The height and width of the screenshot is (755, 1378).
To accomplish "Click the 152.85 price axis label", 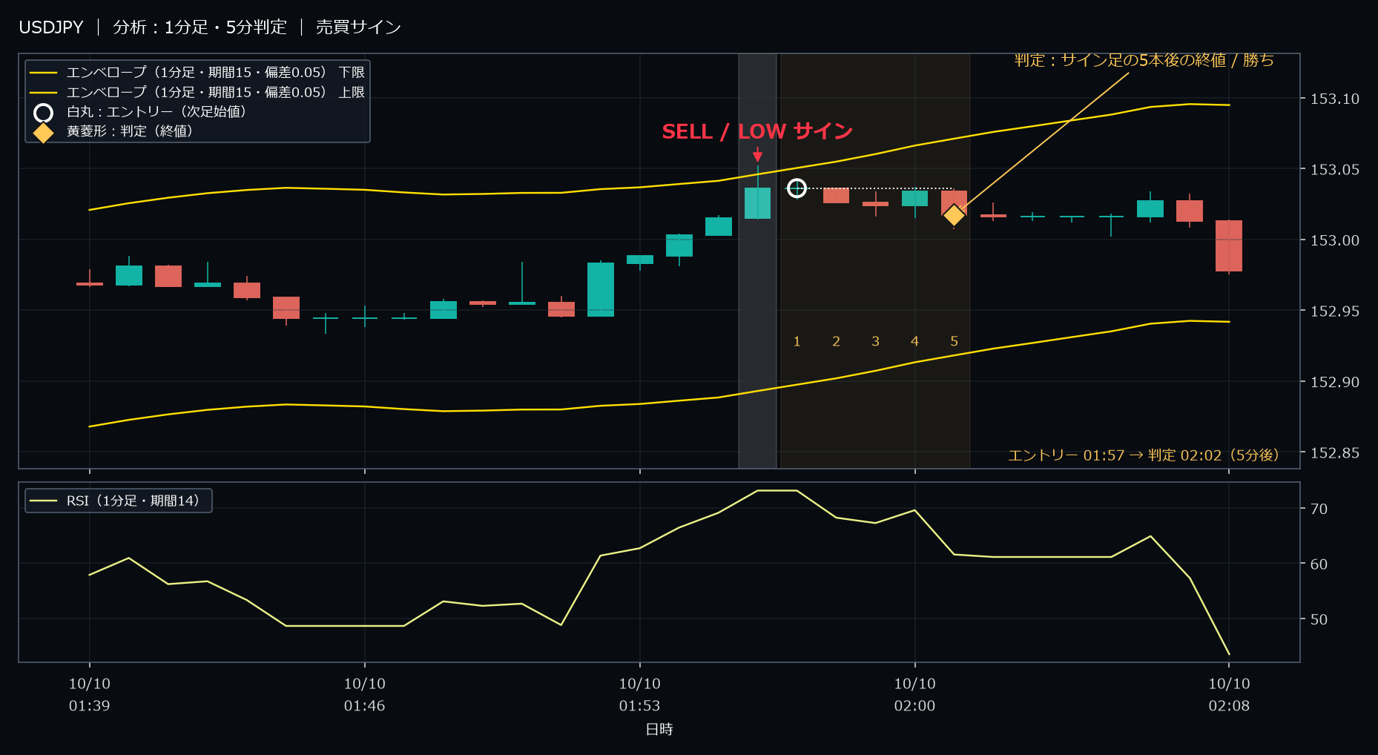I will click(x=1335, y=453).
